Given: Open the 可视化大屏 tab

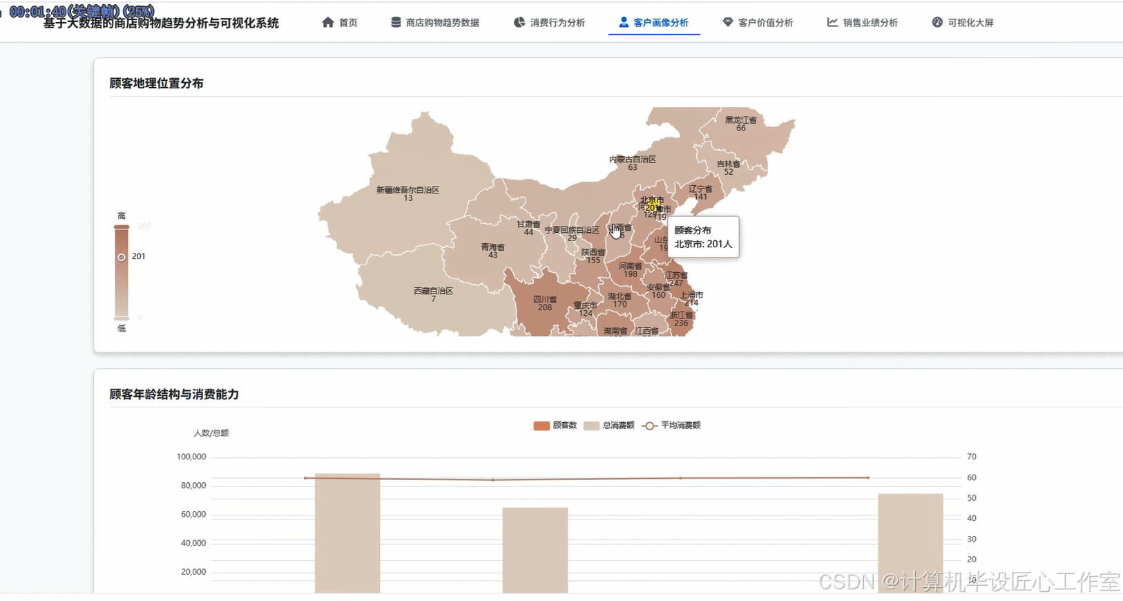Looking at the screenshot, I should [963, 22].
